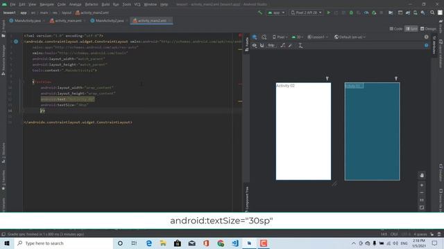The width and height of the screenshot is (444, 249).
Task: Start debugging with the green bug icon
Action: pos(351,12)
